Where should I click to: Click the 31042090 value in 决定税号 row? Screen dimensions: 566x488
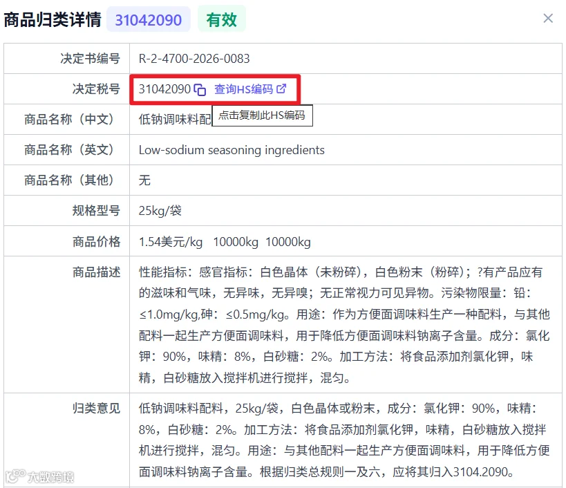[x=164, y=88]
